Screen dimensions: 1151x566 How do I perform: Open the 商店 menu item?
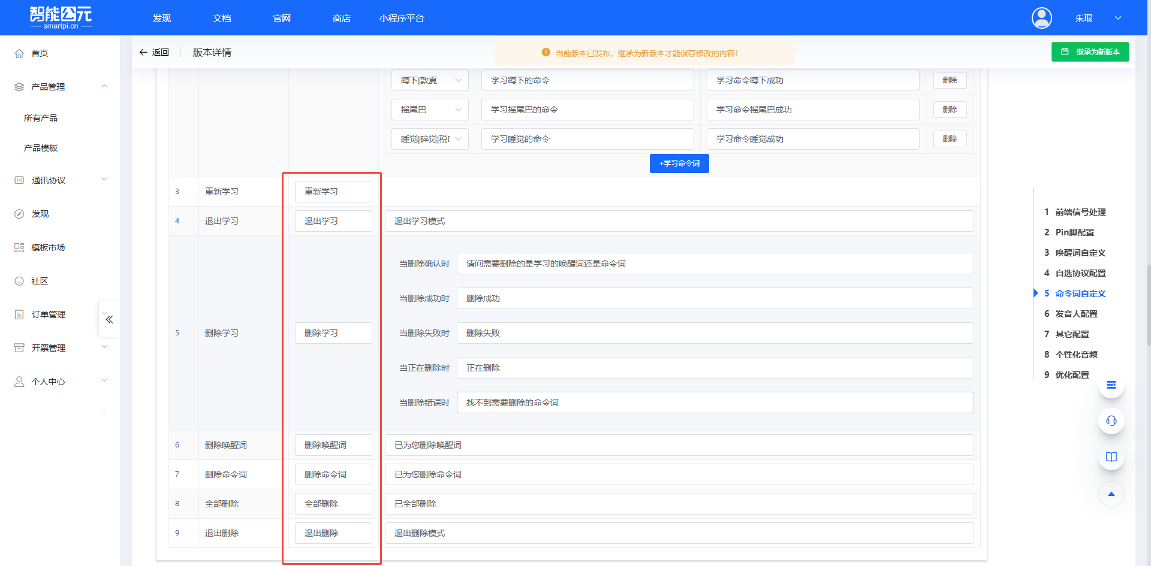(x=341, y=18)
